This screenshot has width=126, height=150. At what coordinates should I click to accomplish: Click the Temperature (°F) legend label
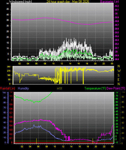95,88
